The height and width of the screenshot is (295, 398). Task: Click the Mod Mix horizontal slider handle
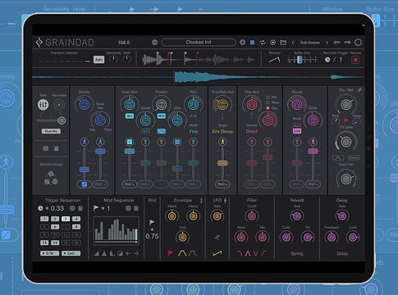[x=62, y=120]
